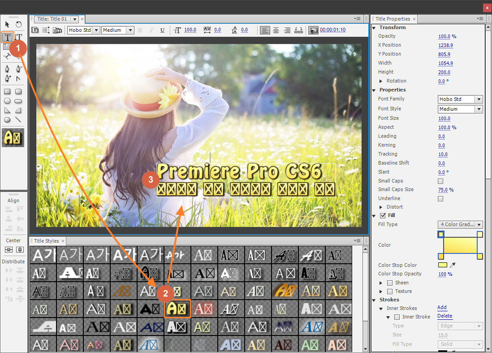Viewport: 492px width, 353px height.
Task: Uncheck the Fill checkbox
Action: [x=383, y=215]
